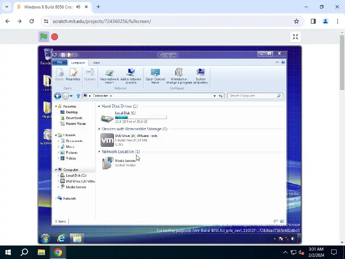Open Properties in the Computer ribbon

(x=73, y=75)
